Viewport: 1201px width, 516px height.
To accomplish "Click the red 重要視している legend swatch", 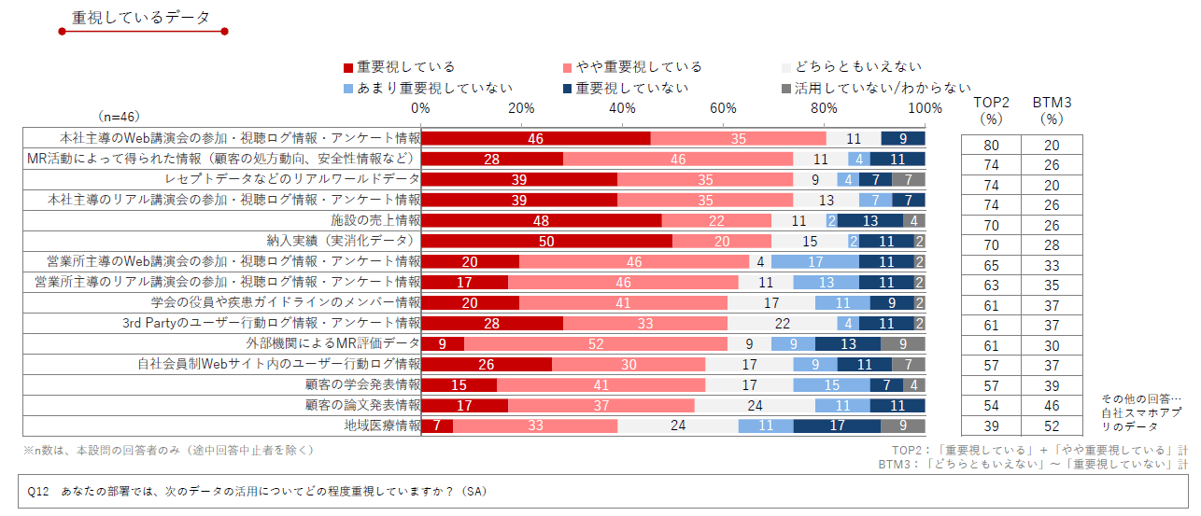I will pyautogui.click(x=348, y=67).
